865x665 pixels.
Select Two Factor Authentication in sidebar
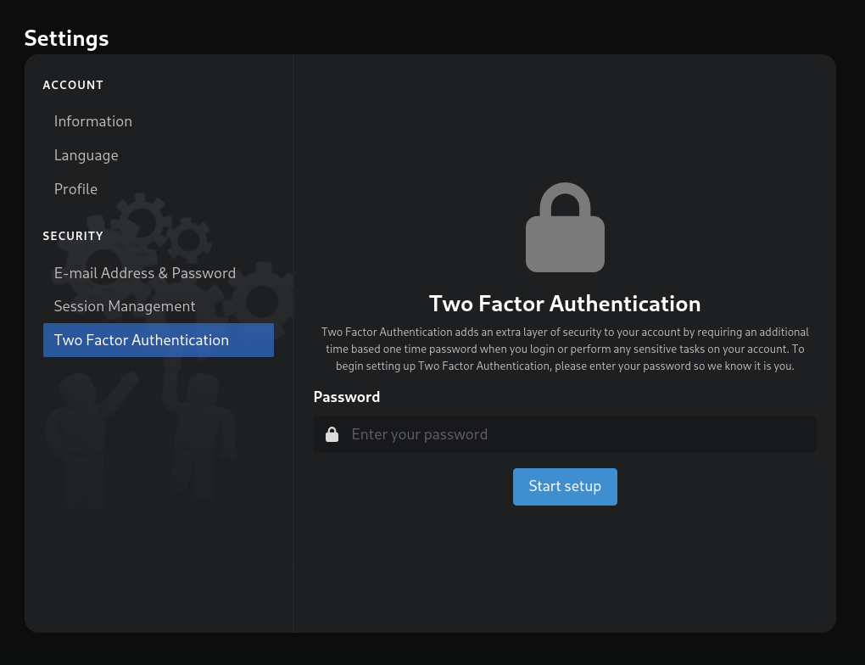click(x=159, y=340)
